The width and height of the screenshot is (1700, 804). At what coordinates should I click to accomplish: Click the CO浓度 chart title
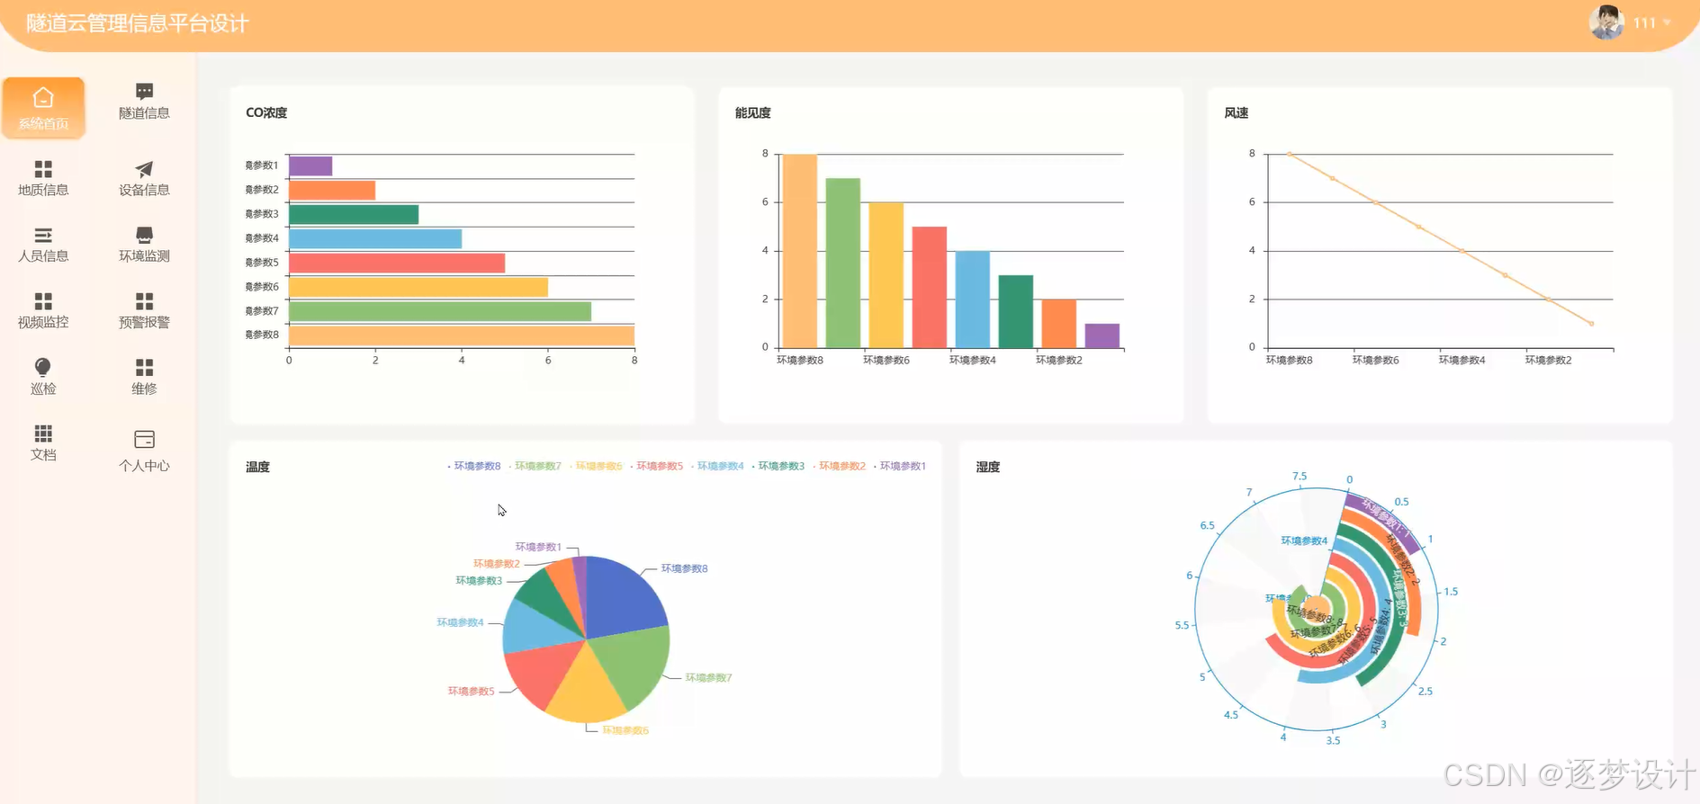click(266, 112)
